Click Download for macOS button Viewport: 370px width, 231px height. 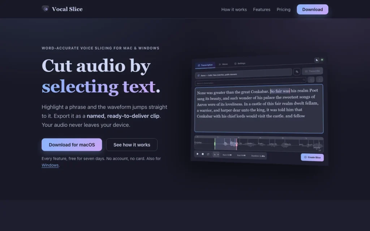click(72, 145)
